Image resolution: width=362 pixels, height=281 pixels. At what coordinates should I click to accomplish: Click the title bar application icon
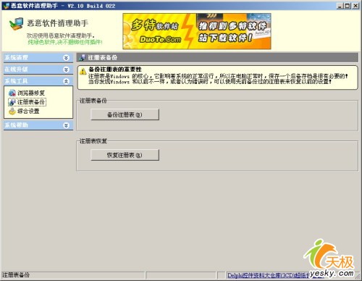pos(6,6)
